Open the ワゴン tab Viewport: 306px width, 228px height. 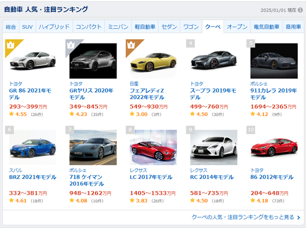(x=191, y=27)
